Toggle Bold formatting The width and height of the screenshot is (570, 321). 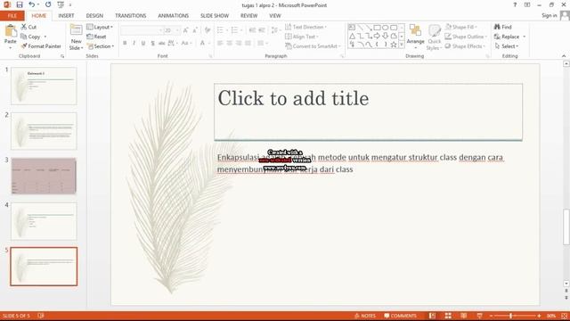click(x=125, y=44)
